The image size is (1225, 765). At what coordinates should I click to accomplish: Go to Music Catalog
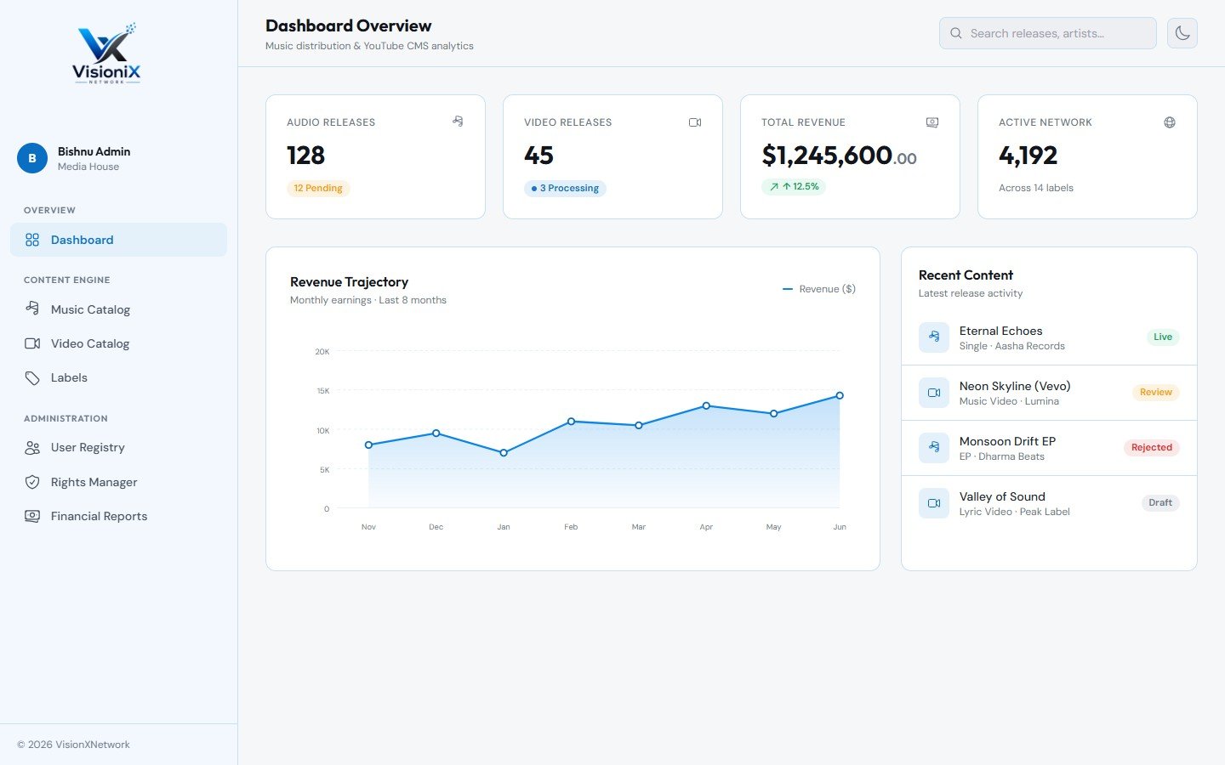coord(118,309)
